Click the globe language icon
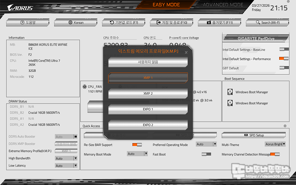 point(70,22)
